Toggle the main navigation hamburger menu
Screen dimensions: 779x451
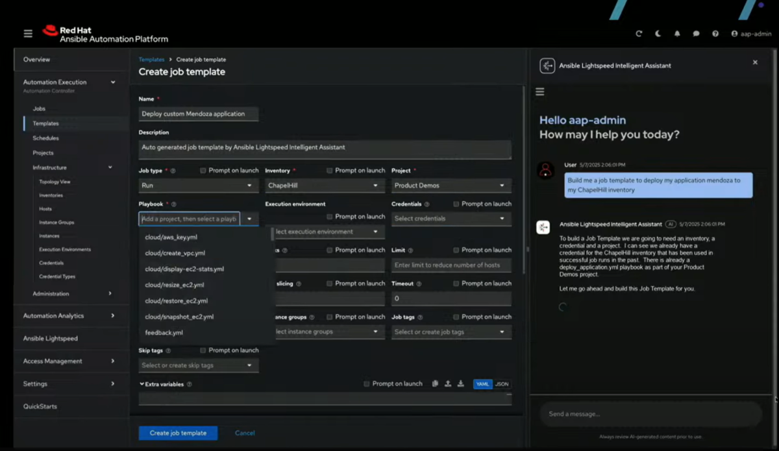pos(28,34)
